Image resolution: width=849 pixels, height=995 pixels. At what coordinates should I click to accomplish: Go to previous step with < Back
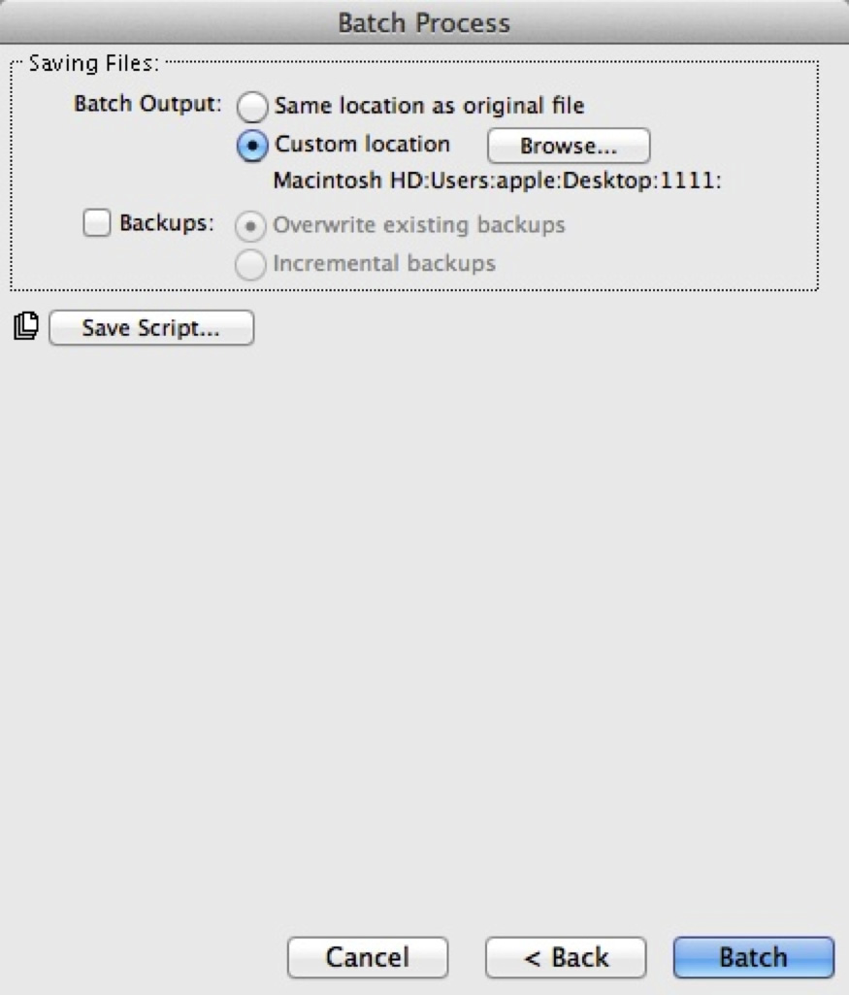point(566,957)
